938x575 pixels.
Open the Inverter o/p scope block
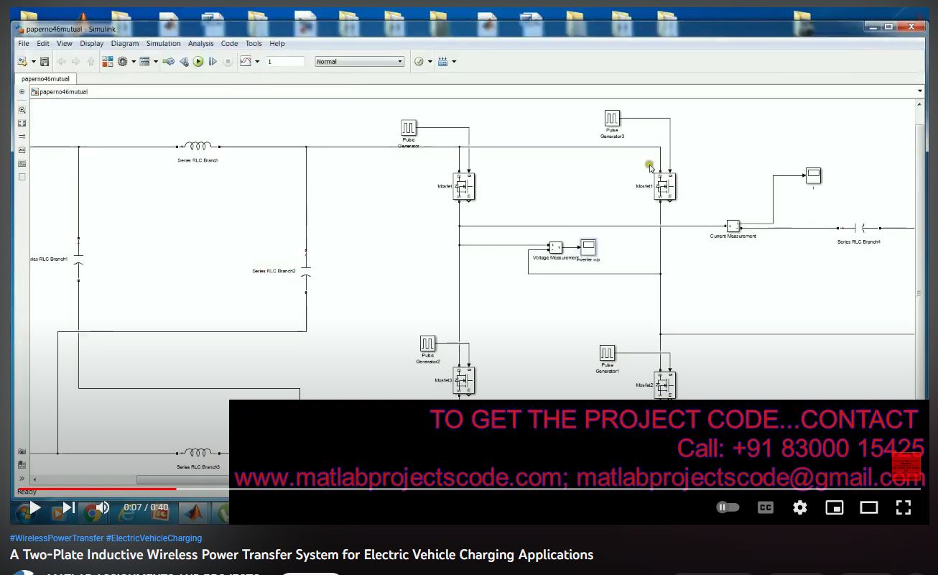point(588,247)
